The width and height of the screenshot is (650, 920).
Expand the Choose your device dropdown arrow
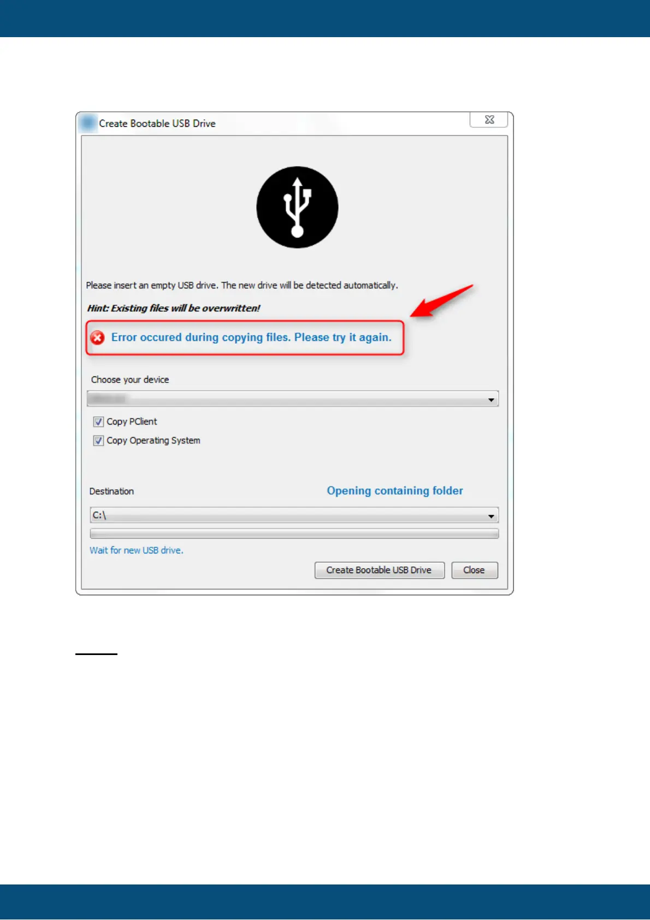[x=491, y=400]
